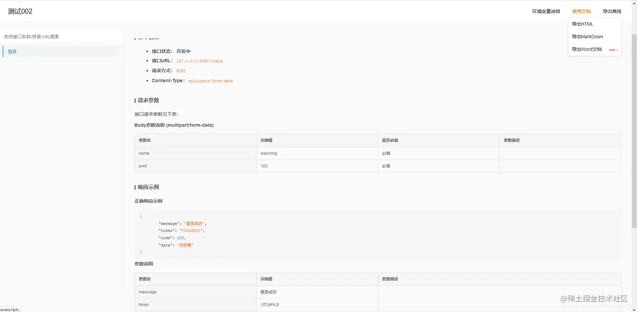The image size is (637, 312).
Task: Open the 使用文档 menu item
Action: [581, 11]
